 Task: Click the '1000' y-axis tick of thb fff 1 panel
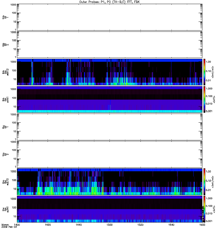(x=13, y=5)
